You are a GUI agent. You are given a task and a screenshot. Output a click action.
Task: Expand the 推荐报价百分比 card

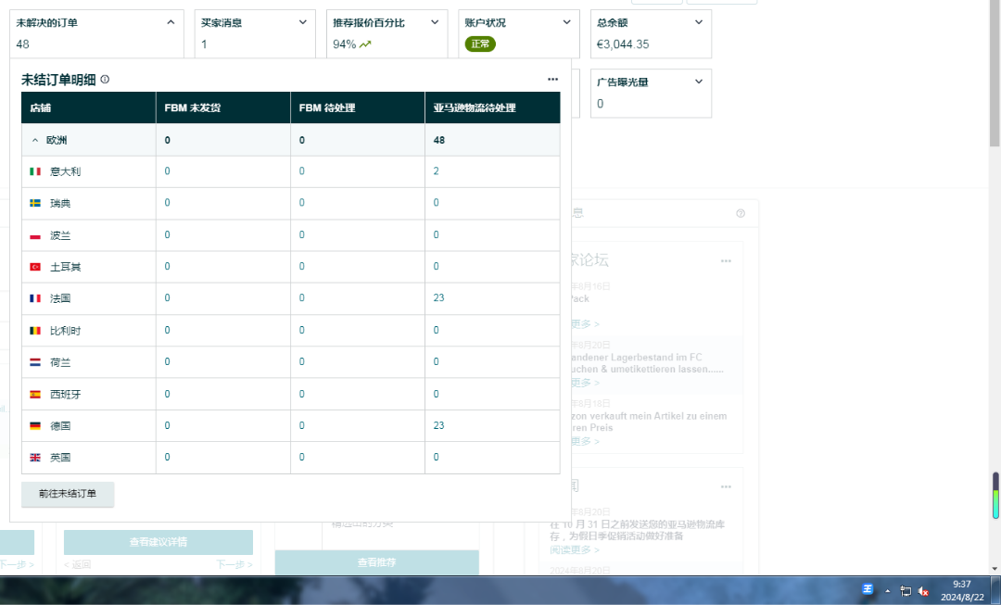coord(435,22)
